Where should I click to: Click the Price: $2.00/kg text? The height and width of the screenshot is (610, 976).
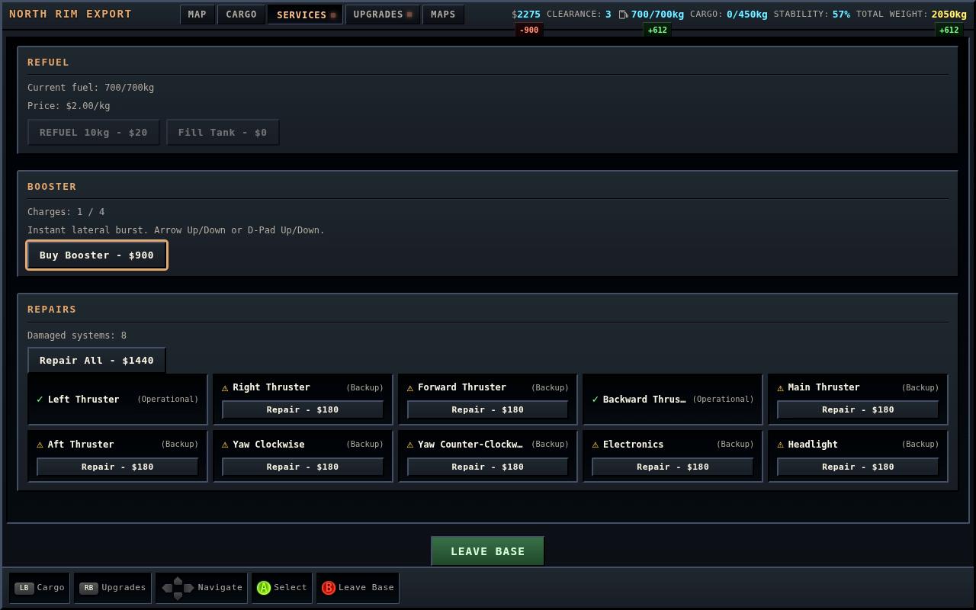pos(69,106)
